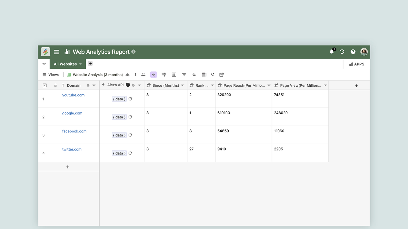Viewport: 408px width, 229px height.
Task: Change row height icon
Action: tap(204, 75)
